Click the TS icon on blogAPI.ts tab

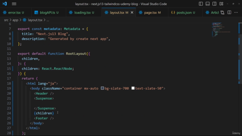tap(36, 12)
